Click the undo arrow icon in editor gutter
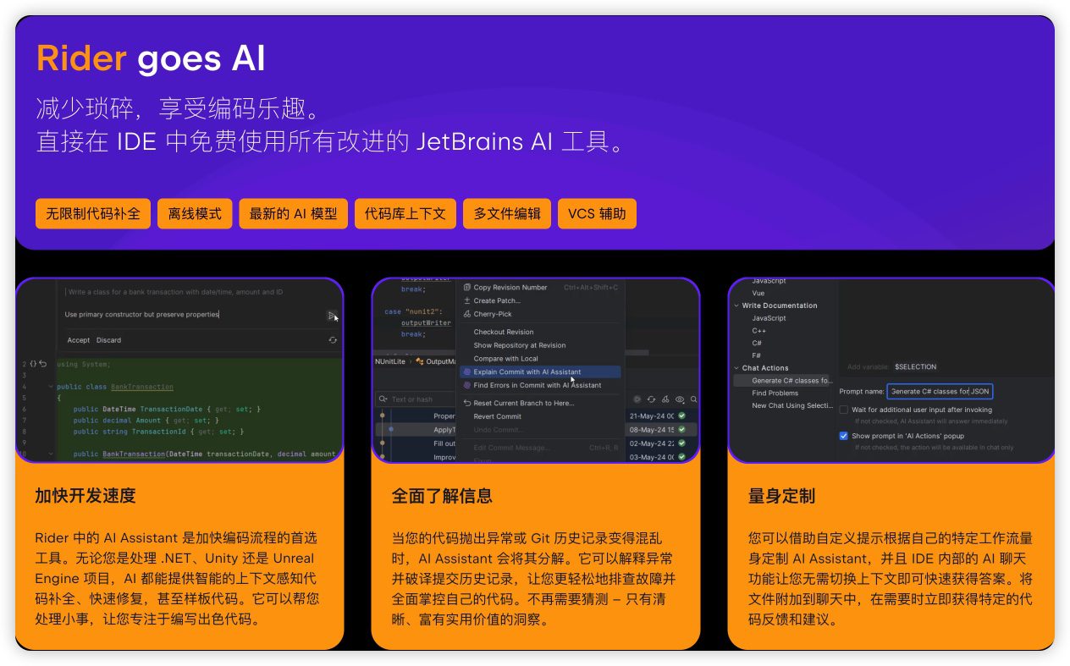 tap(42, 364)
